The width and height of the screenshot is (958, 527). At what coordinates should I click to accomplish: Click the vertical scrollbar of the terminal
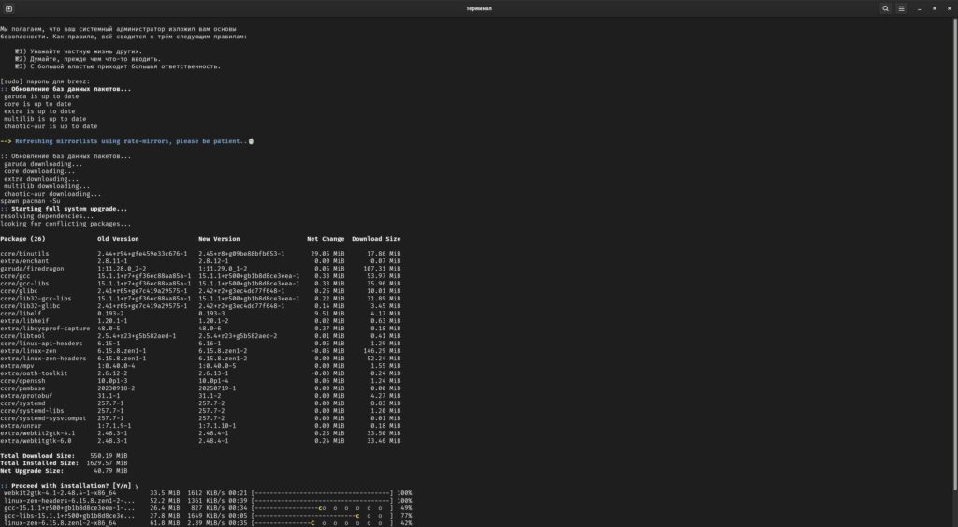point(955,254)
